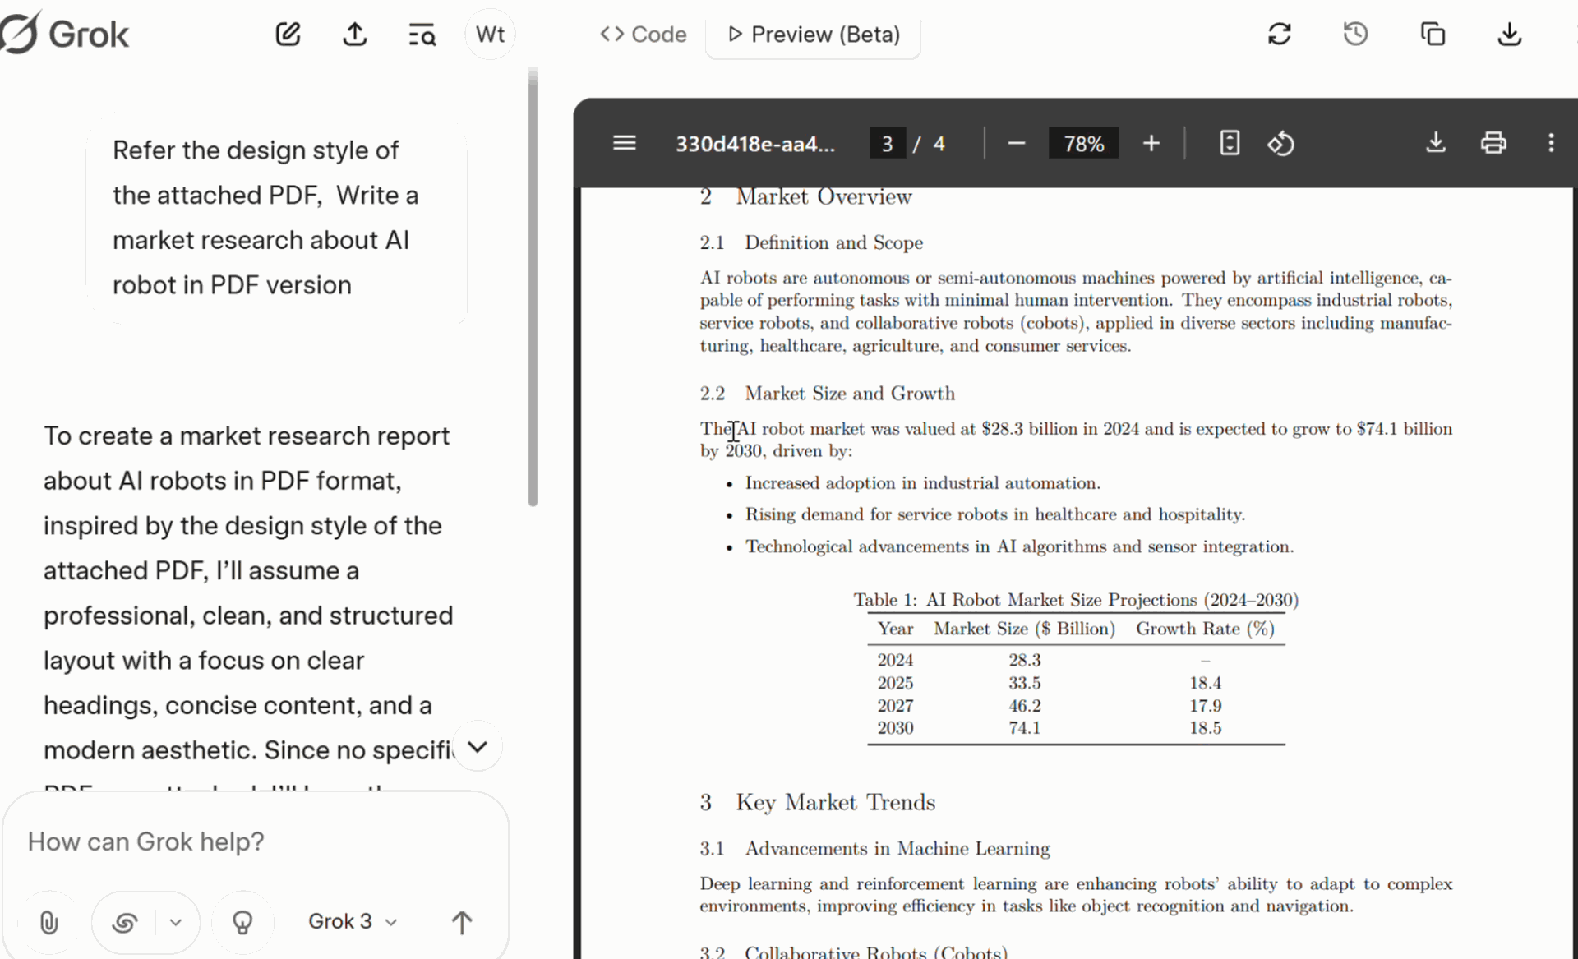Click the '3.1 Advancements in Machine Learning' heading
Image resolution: width=1578 pixels, height=959 pixels.
coord(874,848)
